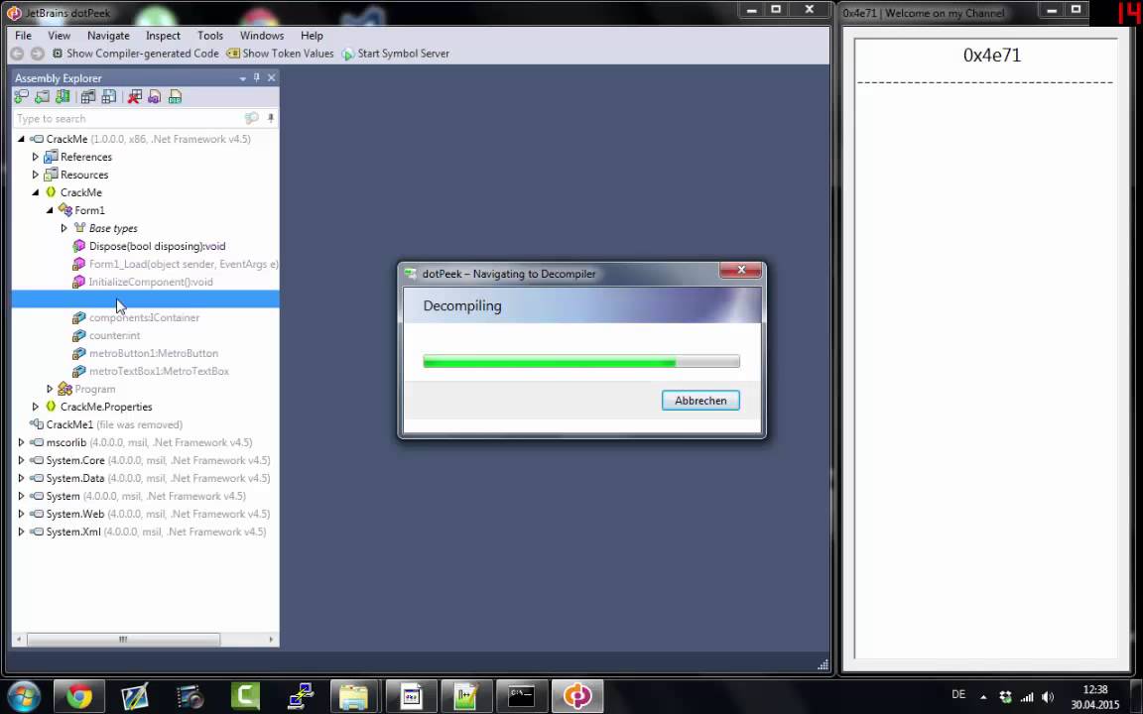Image resolution: width=1143 pixels, height=714 pixels.
Task: Open Google Chrome from the taskbar
Action: coord(79,696)
